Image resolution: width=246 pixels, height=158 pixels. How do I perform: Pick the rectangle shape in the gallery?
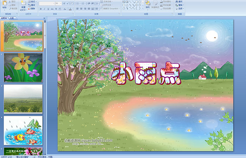(136, 2)
